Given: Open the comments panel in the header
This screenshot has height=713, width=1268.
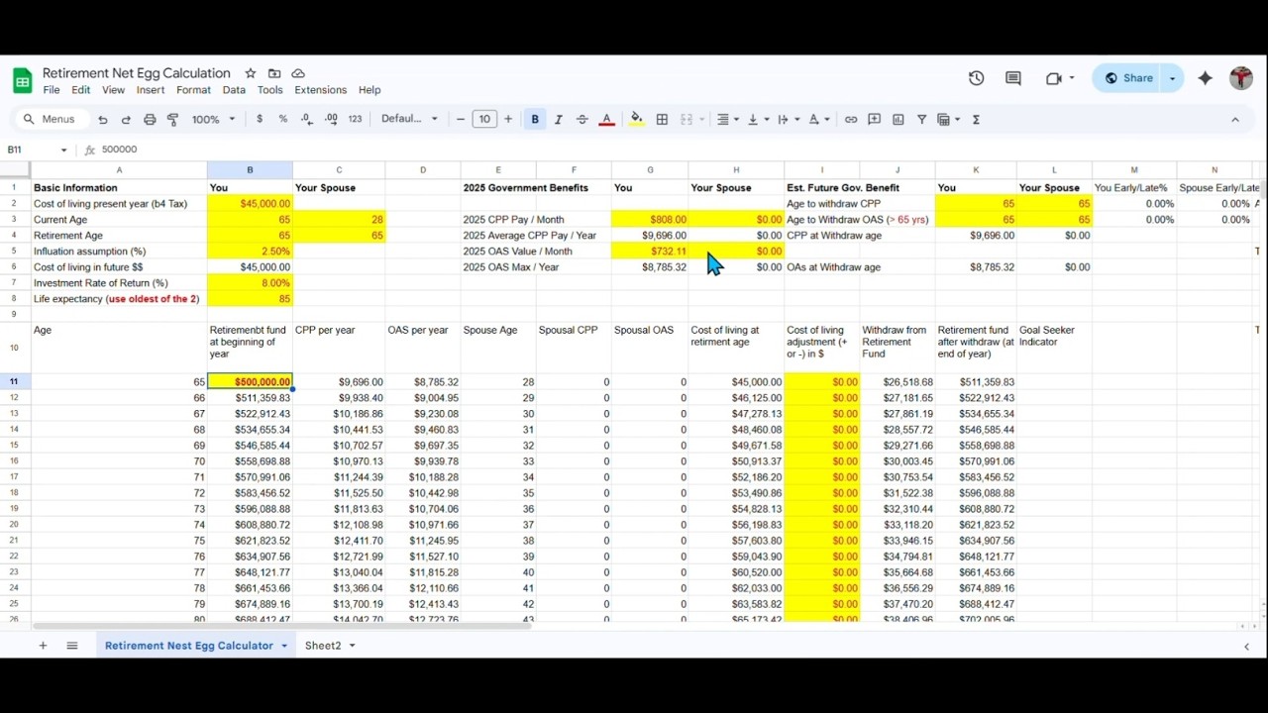Looking at the screenshot, I should pyautogui.click(x=1013, y=78).
